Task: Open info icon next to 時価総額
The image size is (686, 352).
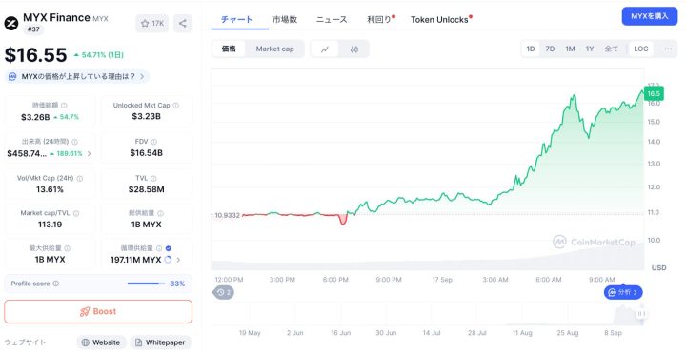Action: (65, 106)
